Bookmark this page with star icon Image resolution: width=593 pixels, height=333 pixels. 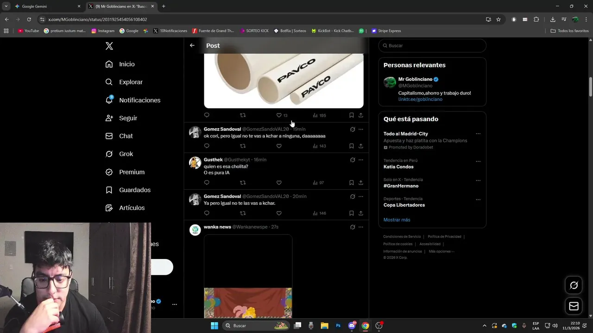click(498, 19)
